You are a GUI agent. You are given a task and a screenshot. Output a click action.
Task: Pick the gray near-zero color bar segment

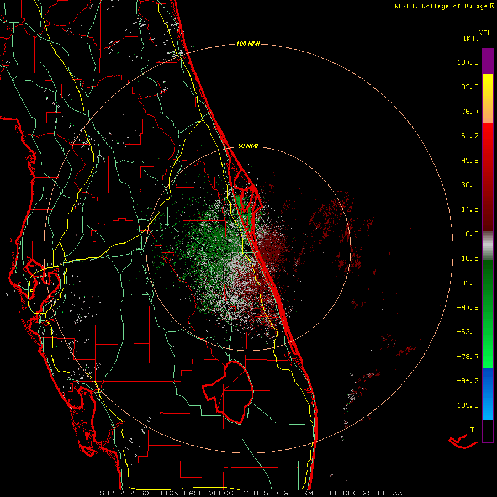click(x=488, y=246)
